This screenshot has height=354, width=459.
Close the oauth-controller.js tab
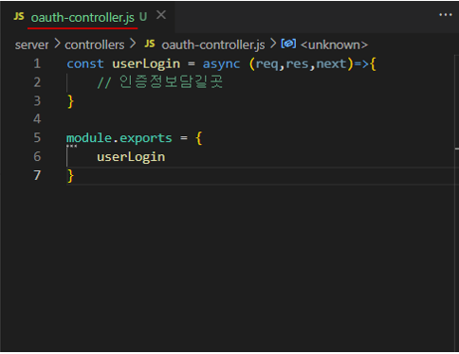[x=161, y=15]
